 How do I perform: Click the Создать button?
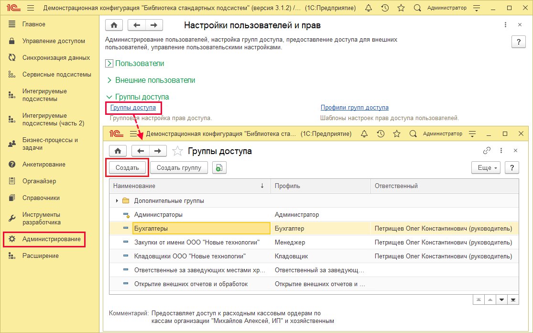tap(127, 167)
